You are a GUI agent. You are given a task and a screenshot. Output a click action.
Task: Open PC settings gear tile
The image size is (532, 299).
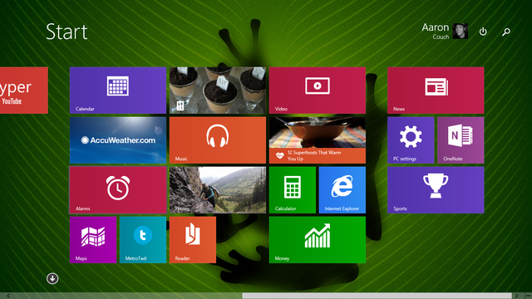[x=411, y=140]
